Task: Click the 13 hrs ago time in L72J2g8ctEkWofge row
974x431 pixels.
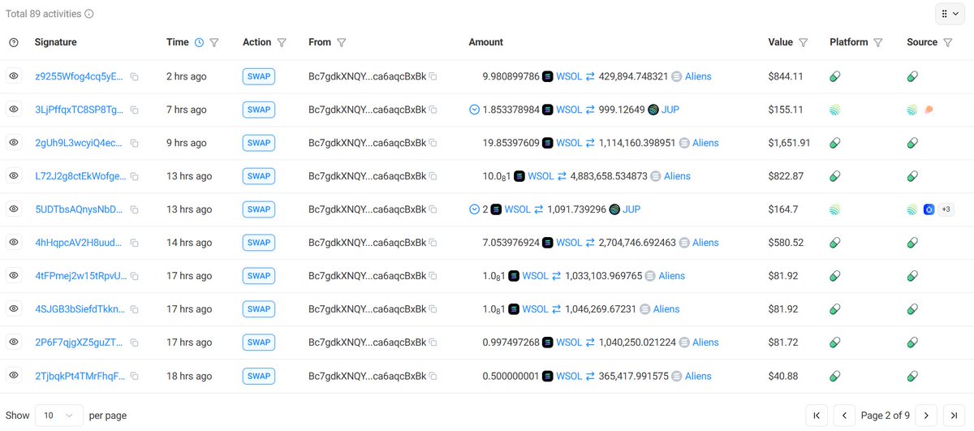Action: [189, 176]
